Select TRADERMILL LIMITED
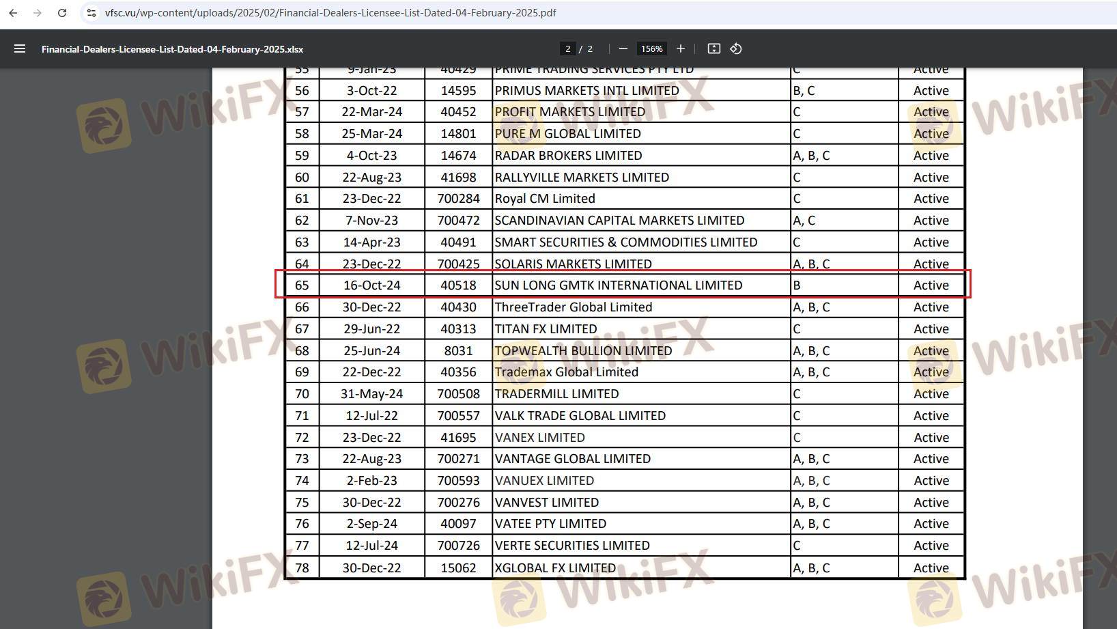Image resolution: width=1117 pixels, height=629 pixels. pos(557,394)
